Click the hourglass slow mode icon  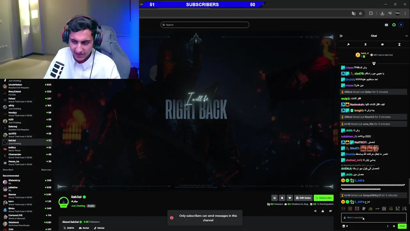tap(399, 45)
